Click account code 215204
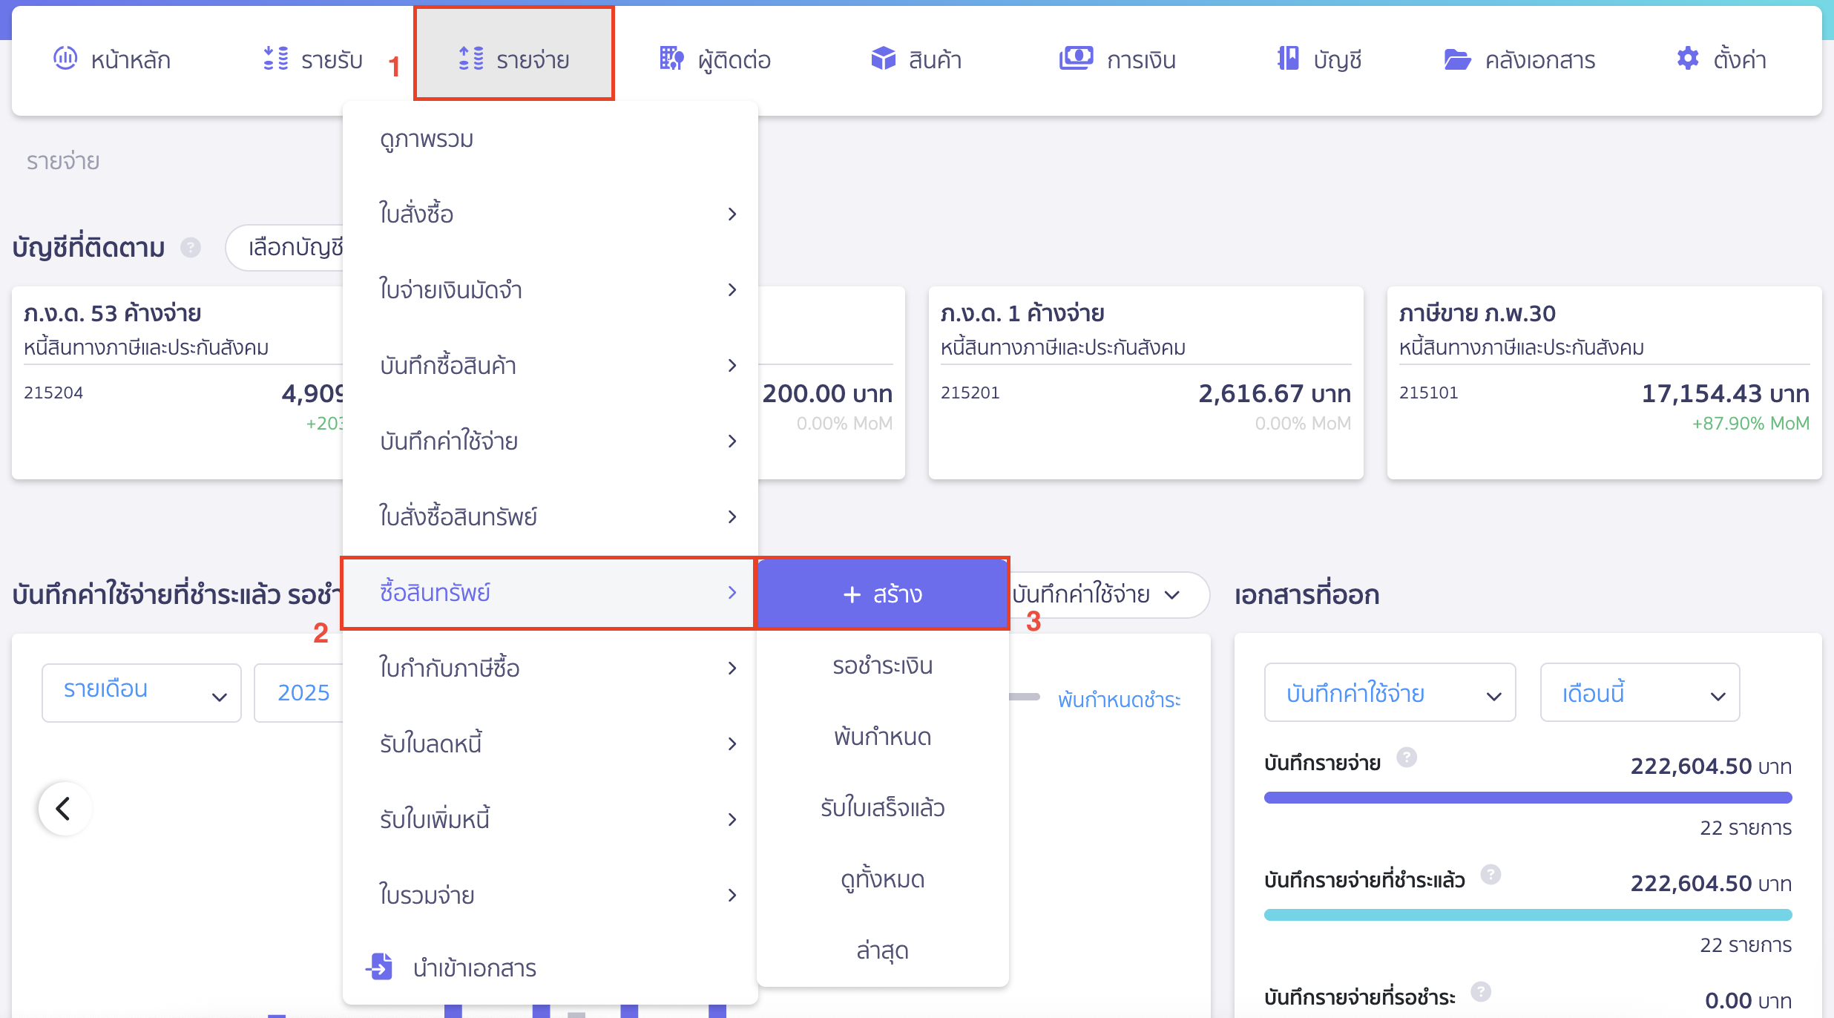This screenshot has height=1018, width=1834. (53, 393)
